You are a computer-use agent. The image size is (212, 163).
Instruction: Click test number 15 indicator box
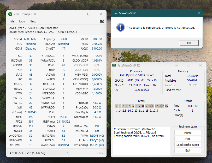166,106
